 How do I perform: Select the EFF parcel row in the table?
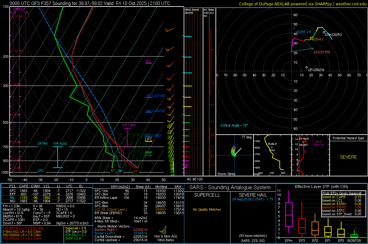pos(47,194)
